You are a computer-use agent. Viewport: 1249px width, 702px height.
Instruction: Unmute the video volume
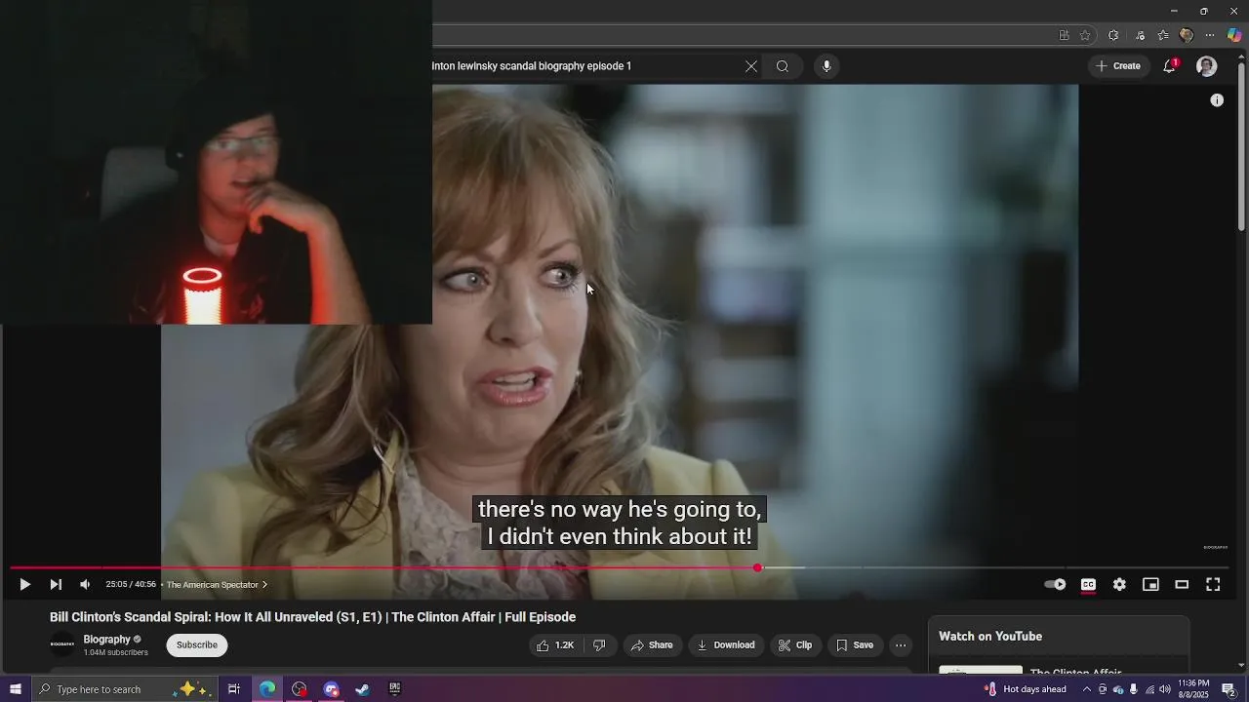(85, 584)
